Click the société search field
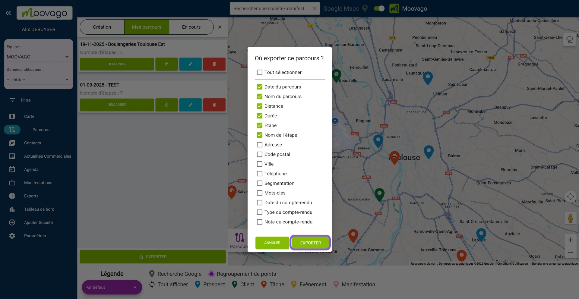 [x=271, y=8]
